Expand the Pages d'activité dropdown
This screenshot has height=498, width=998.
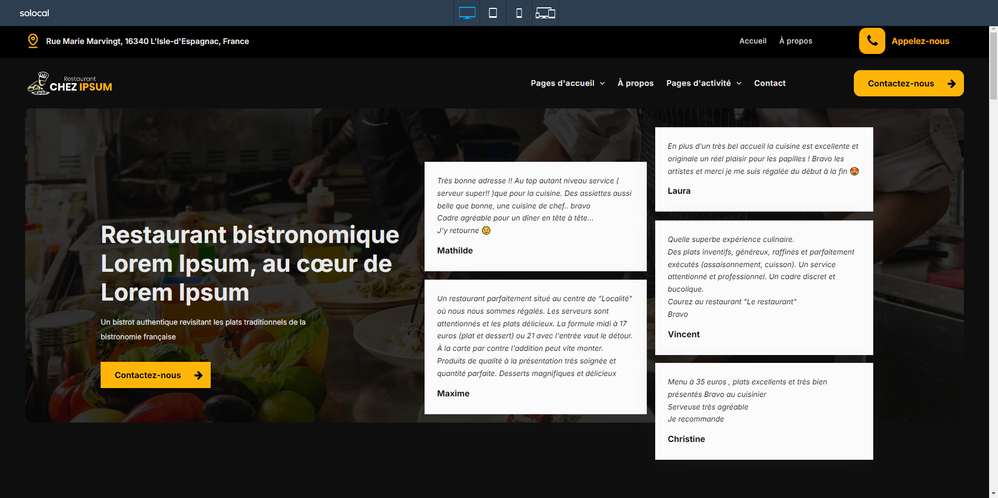coord(703,83)
